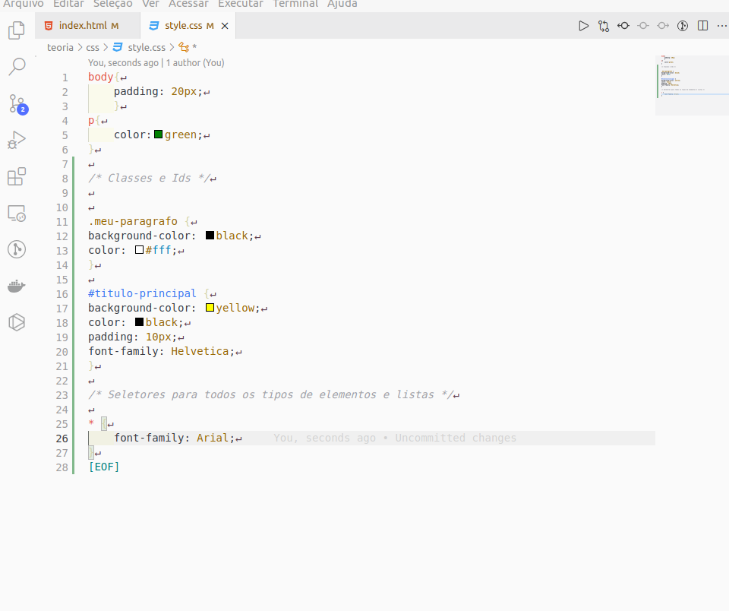
Task: Close the style.css tab
Action: pos(225,26)
